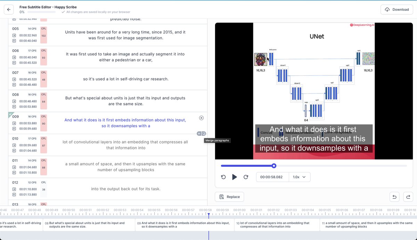Open the Replace tool
The width and height of the screenshot is (417, 240).
[x=229, y=197]
